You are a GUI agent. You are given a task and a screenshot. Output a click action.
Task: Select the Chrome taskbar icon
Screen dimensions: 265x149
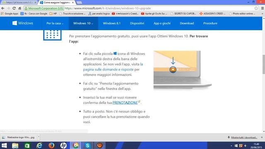[x=75, y=145]
